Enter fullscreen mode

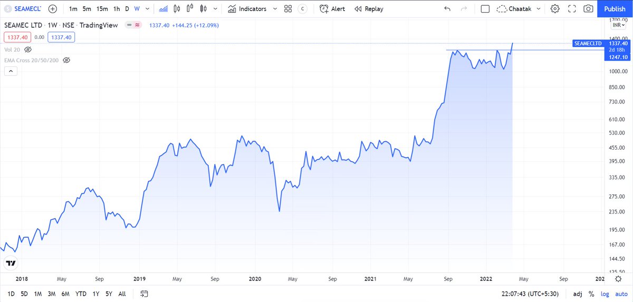(x=571, y=9)
